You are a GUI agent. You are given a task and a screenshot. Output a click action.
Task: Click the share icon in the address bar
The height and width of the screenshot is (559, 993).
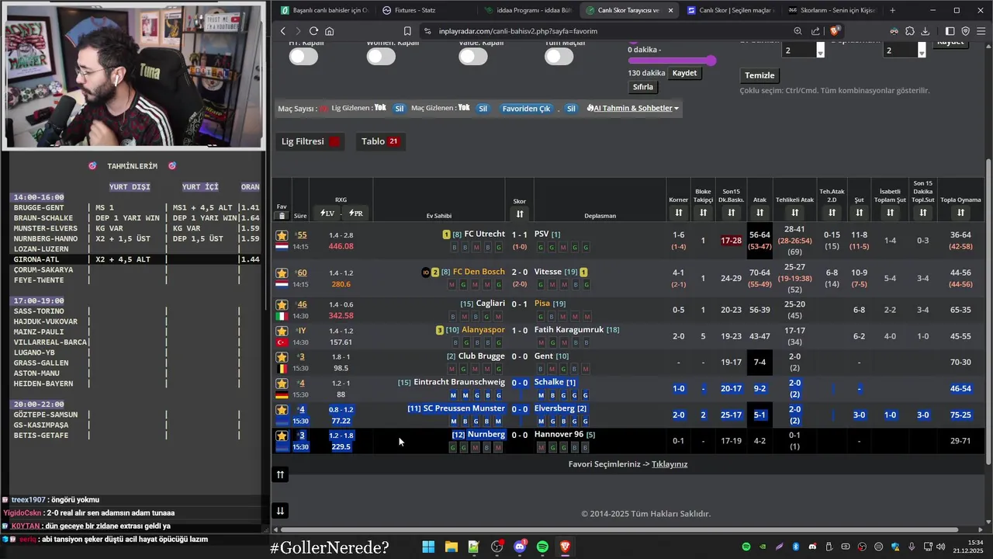[815, 31]
